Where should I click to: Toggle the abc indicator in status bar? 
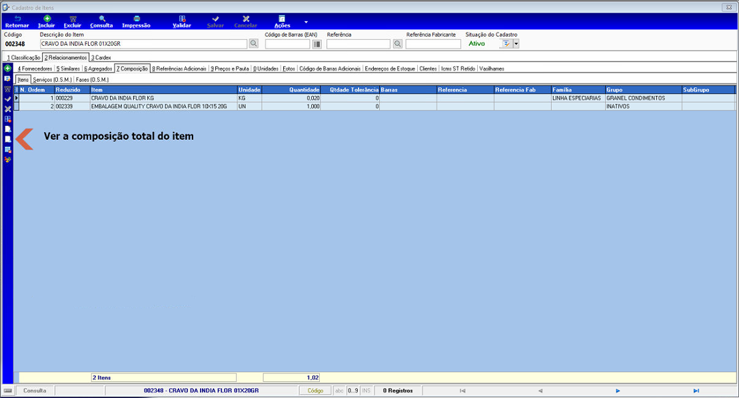point(339,391)
